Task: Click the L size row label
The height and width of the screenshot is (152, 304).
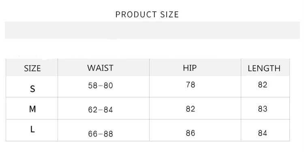Action: (32, 129)
